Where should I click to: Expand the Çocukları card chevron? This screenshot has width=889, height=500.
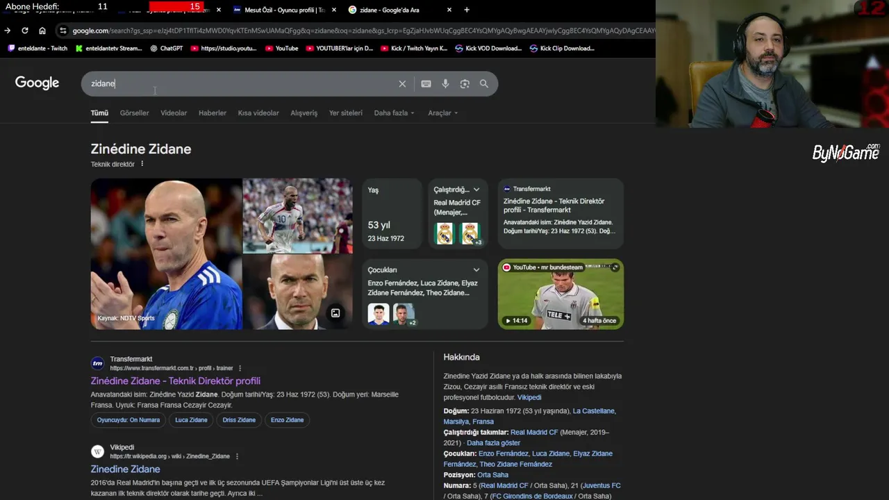point(476,270)
